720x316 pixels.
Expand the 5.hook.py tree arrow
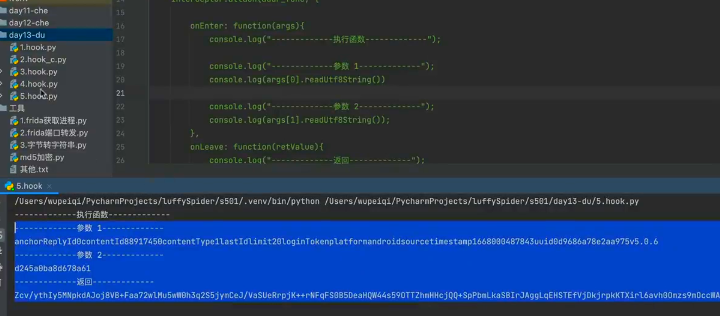click(x=2, y=96)
